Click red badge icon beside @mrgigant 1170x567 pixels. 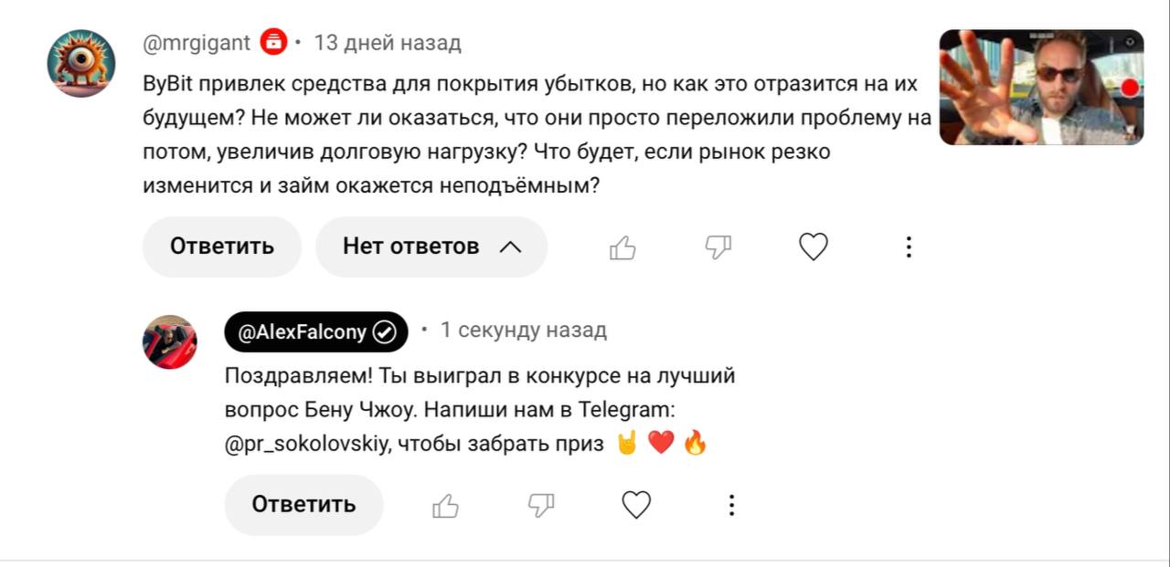pos(273,43)
